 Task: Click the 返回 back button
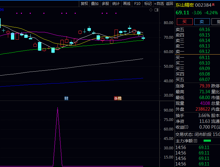(x=170, y=3)
